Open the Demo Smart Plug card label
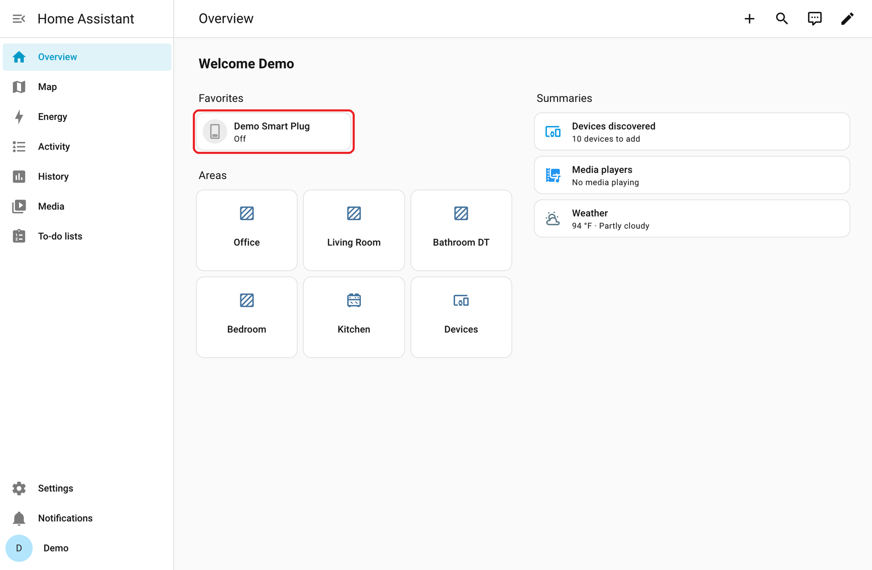The height and width of the screenshot is (570, 872). [272, 126]
